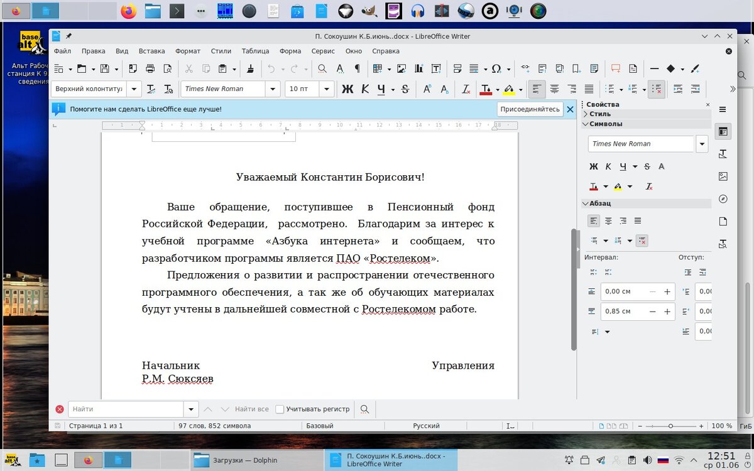Viewport: 754px width, 471px height.
Task: Open the sidebar settings hamburger menu
Action: tap(723, 109)
